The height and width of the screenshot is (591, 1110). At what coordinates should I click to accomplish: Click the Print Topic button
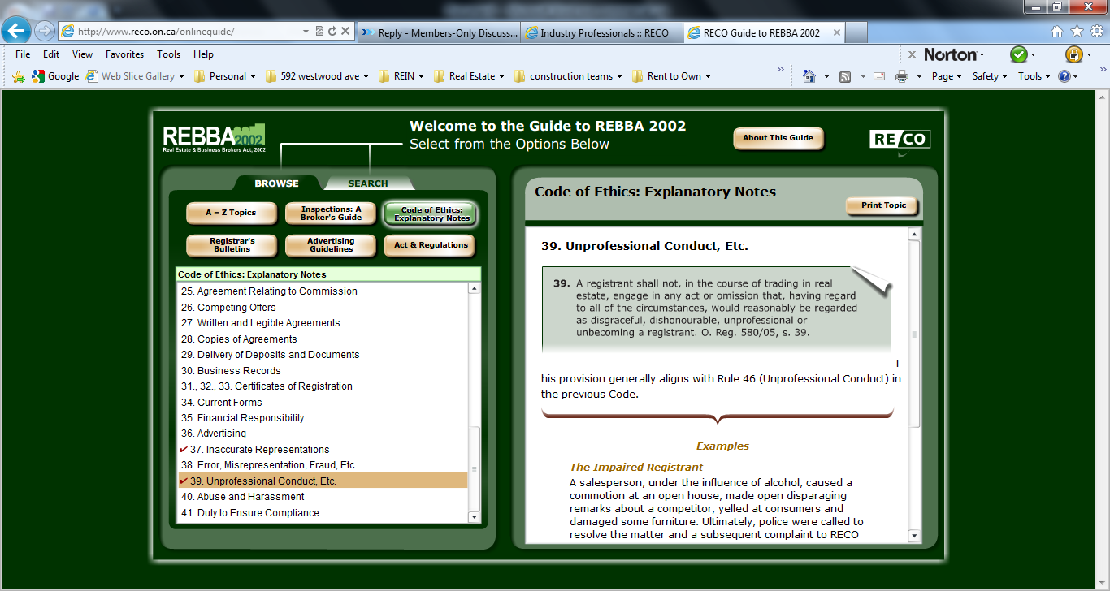[x=883, y=205]
